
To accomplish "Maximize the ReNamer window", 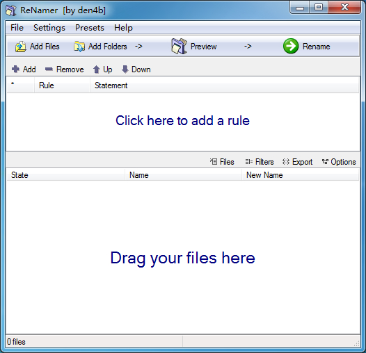I will pyautogui.click(x=319, y=8).
